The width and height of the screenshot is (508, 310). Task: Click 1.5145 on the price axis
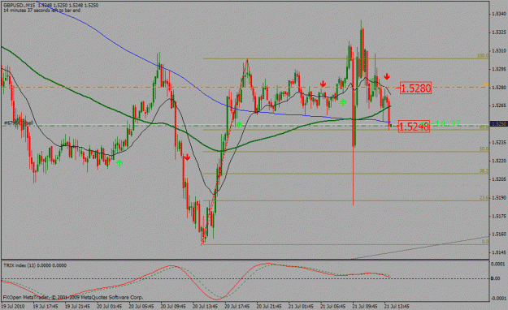(499, 252)
